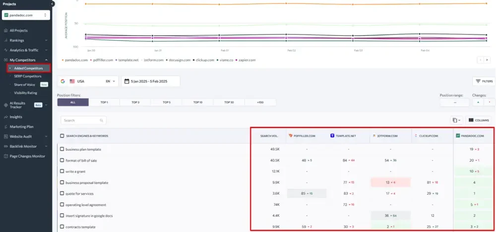496x232 pixels.
Task: Toggle pandadoc.com series in chart legend
Action: click(x=75, y=60)
